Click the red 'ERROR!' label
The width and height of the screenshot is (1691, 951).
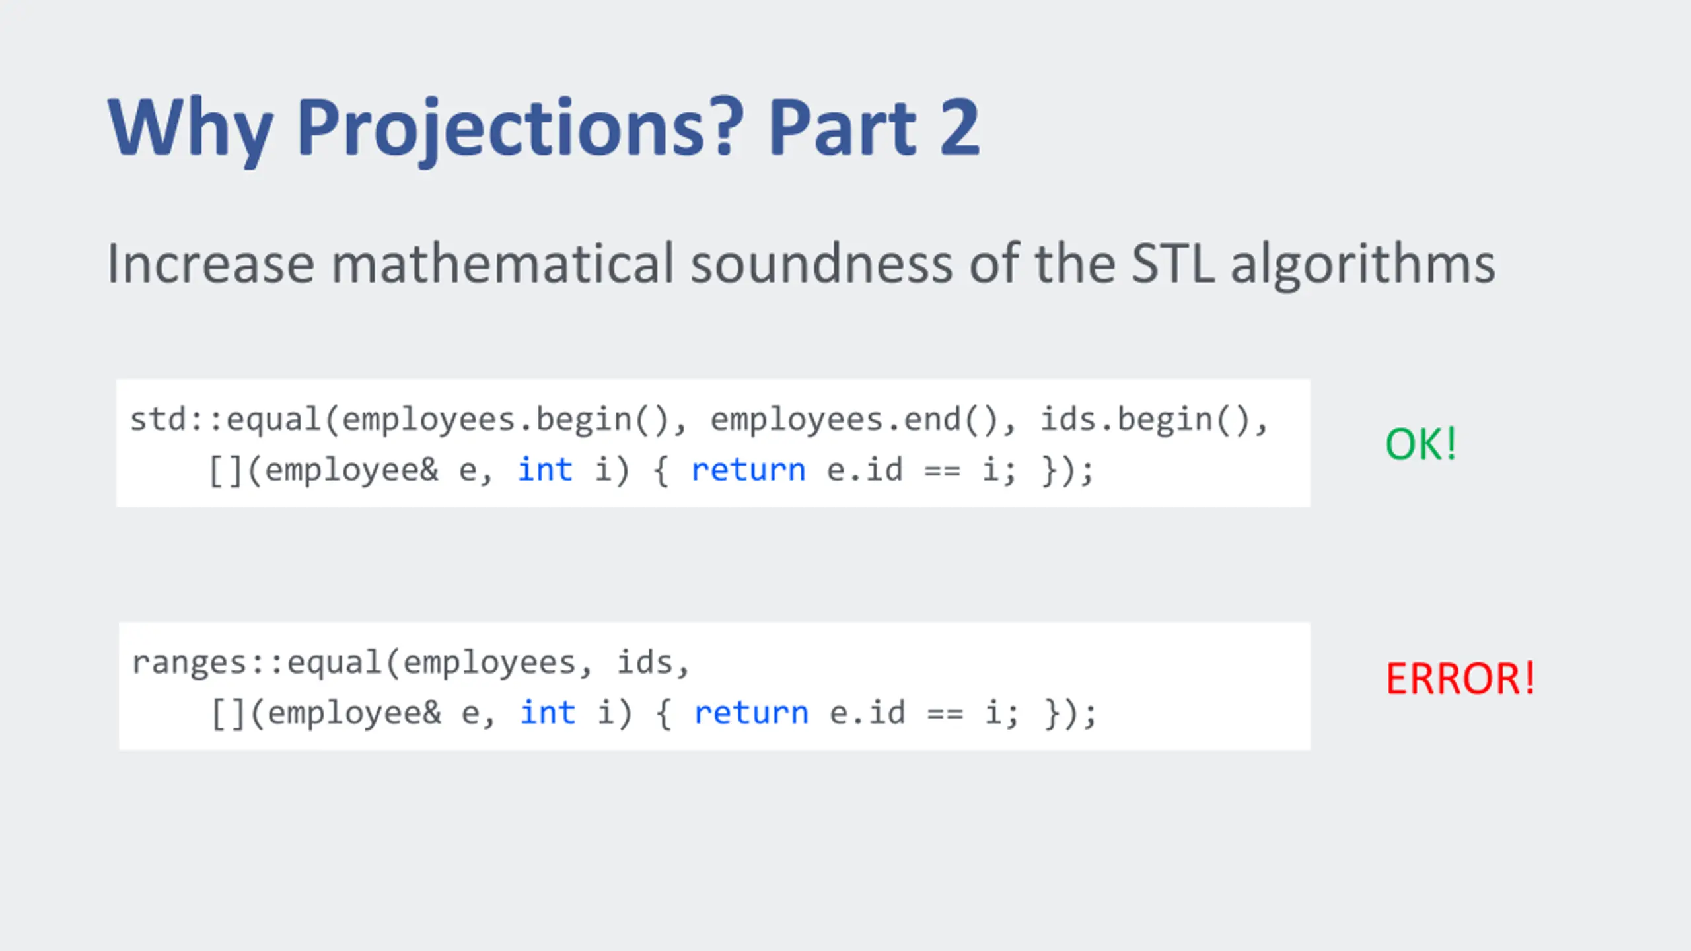click(1460, 678)
